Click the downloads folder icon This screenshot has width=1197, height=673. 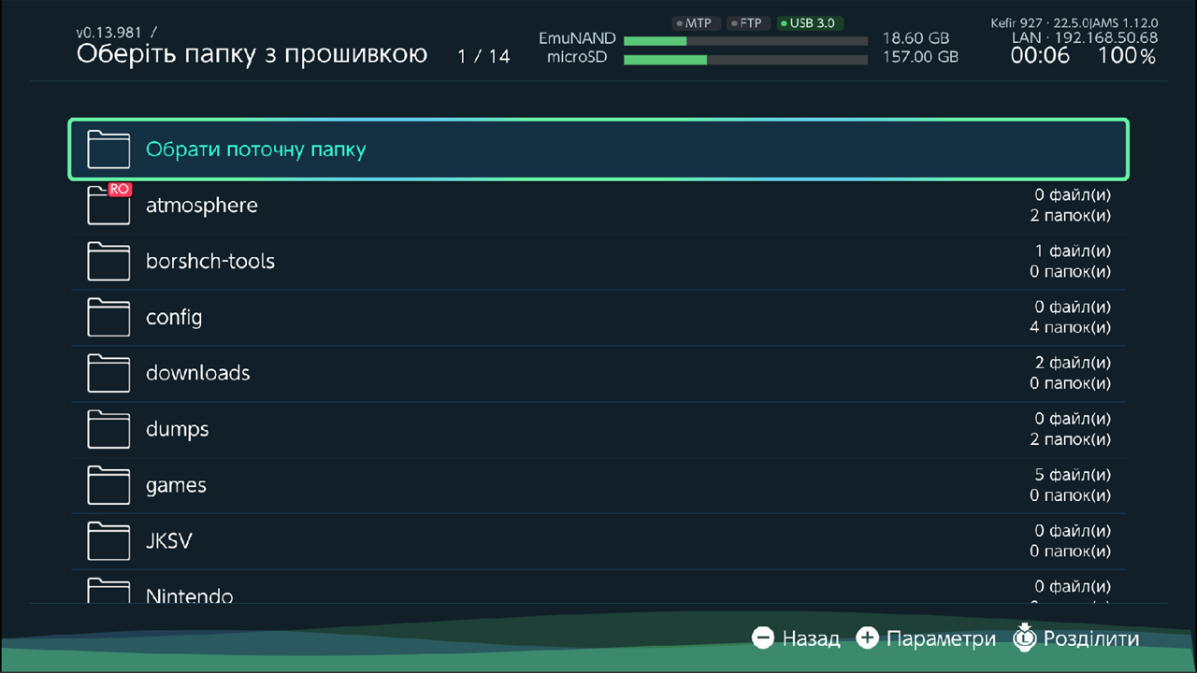tap(108, 374)
